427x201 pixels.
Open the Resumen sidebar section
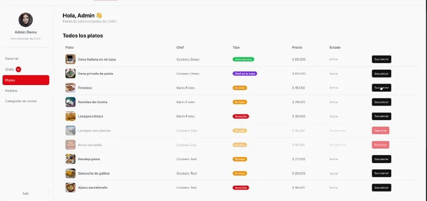pos(12,58)
